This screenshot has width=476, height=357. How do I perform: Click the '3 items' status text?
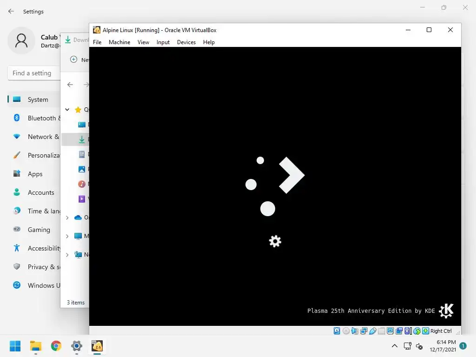pyautogui.click(x=76, y=302)
